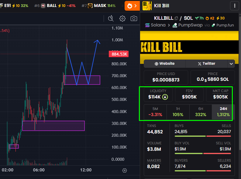Click the FDV $905K value
The height and width of the screenshot is (179, 241).
[x=189, y=97]
